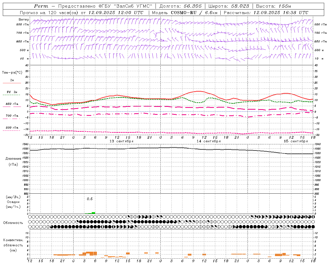Click the (км) unit under convective cloudiness
Image resolution: width=328 pixels, height=263 pixels.
tap(13, 250)
